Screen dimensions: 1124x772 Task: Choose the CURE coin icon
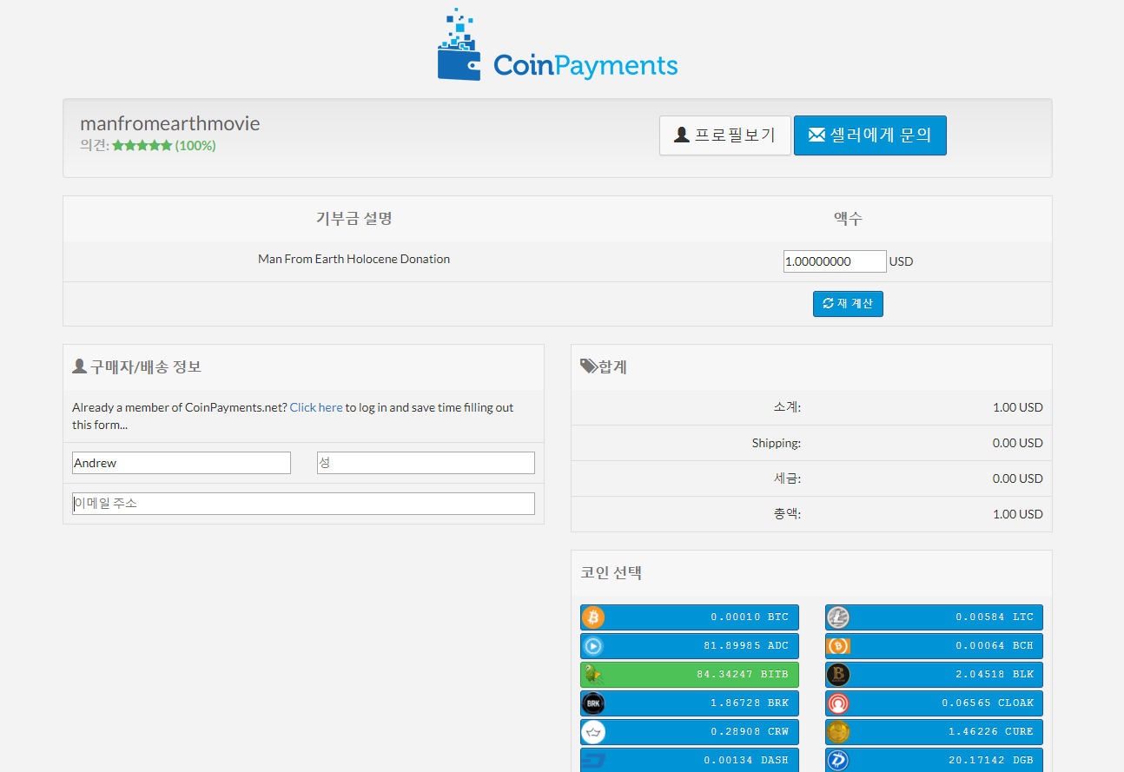coord(838,732)
